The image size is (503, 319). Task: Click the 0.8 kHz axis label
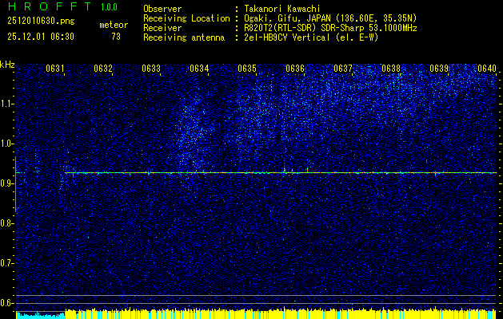6,223
